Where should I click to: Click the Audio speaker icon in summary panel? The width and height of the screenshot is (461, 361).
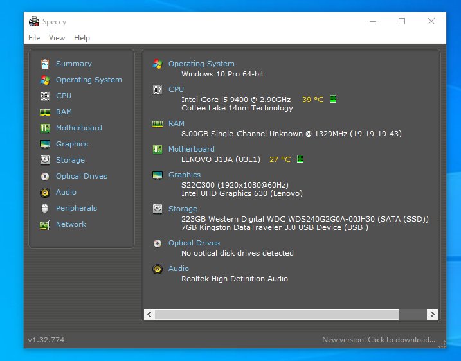[158, 269]
